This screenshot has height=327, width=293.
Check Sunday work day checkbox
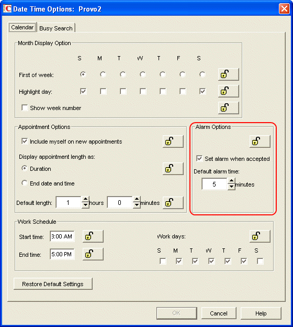[x=163, y=261]
